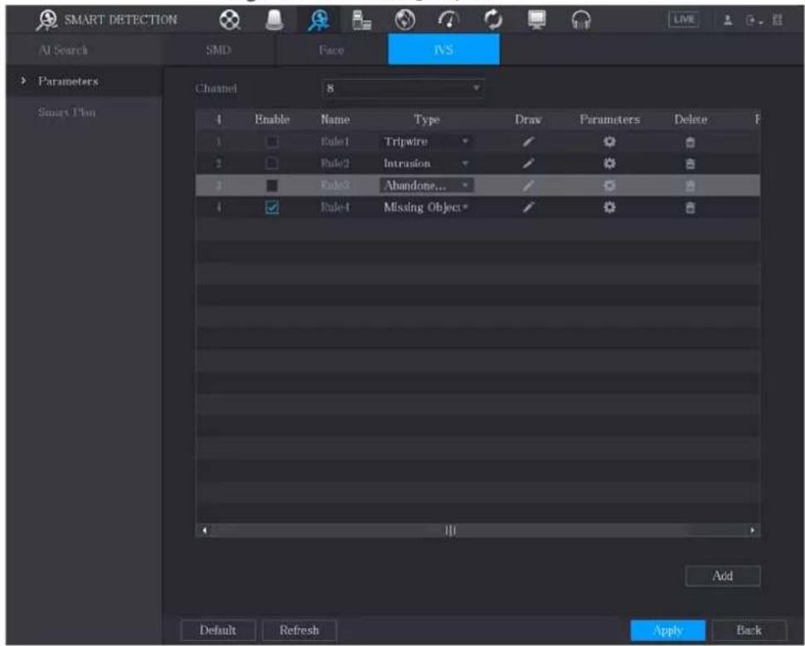Image resolution: width=805 pixels, height=646 pixels.
Task: Delete Rule1 with trash icon
Action: 690,142
